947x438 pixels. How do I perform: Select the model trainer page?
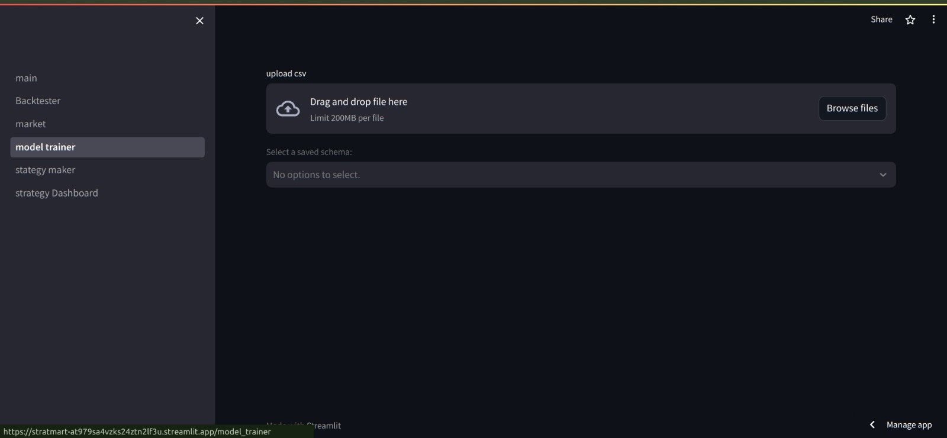(x=107, y=147)
